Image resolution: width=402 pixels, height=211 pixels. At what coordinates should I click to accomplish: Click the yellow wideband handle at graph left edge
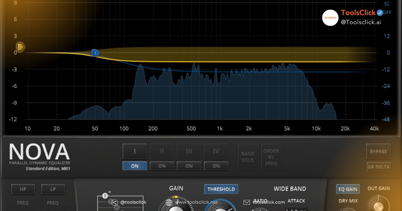click(x=21, y=47)
